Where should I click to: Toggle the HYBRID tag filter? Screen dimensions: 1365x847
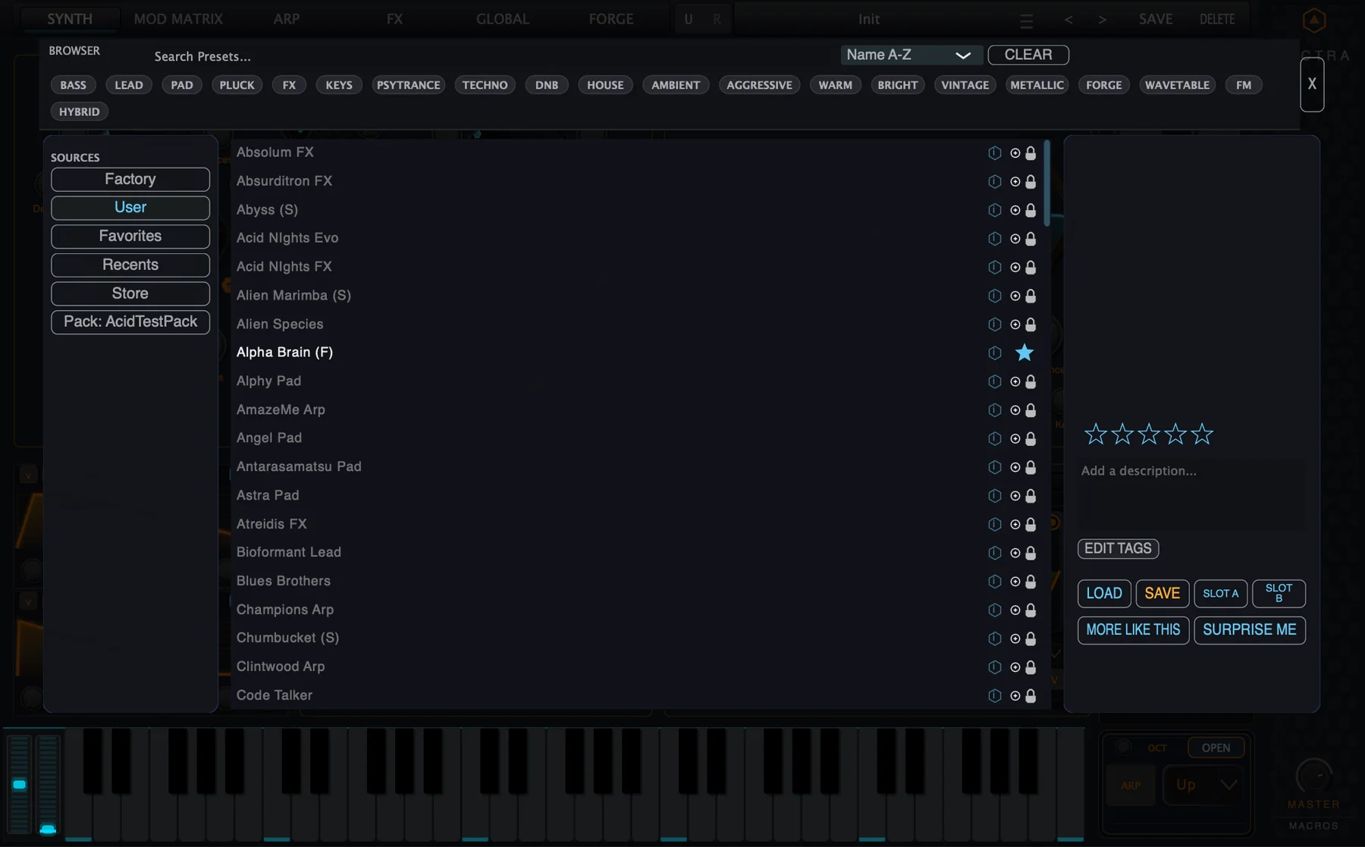[80, 111]
